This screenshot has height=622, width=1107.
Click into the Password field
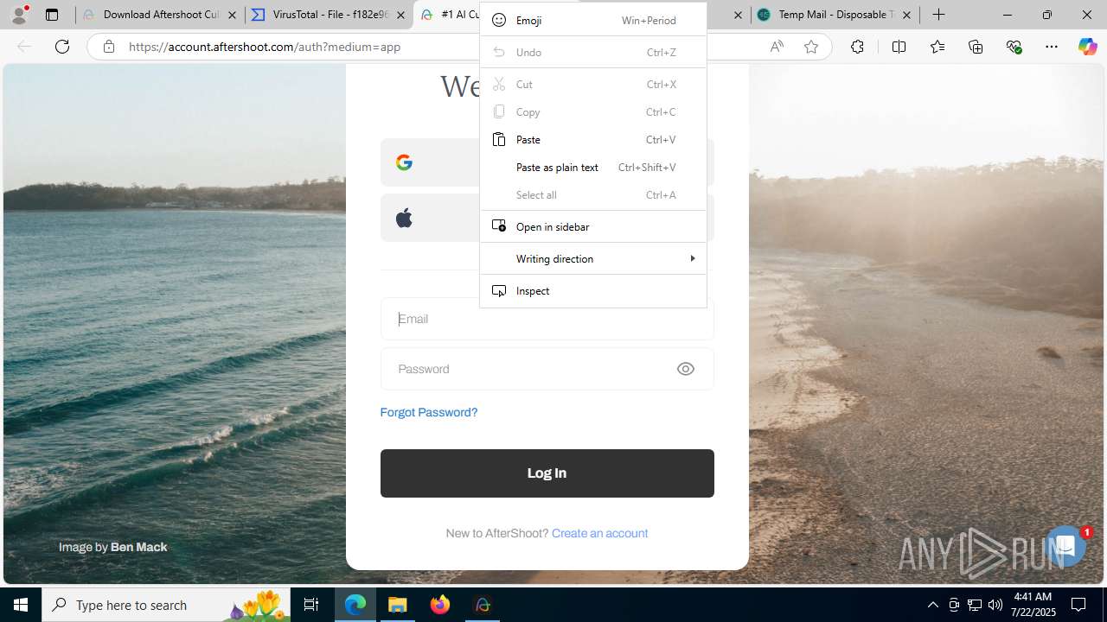coord(547,369)
